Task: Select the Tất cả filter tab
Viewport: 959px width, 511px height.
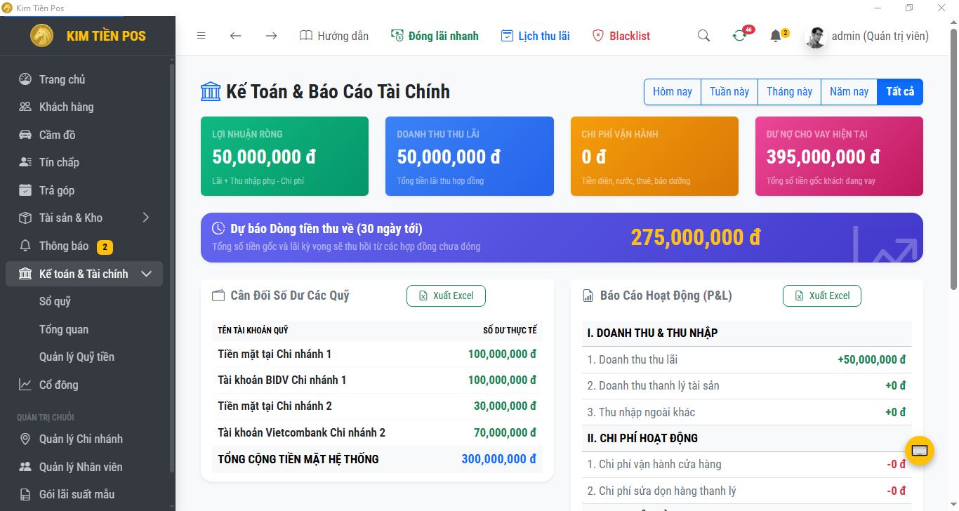Action: [900, 92]
